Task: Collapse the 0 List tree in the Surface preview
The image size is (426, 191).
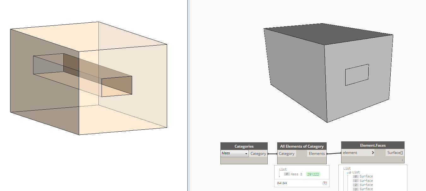Action: click(347, 172)
